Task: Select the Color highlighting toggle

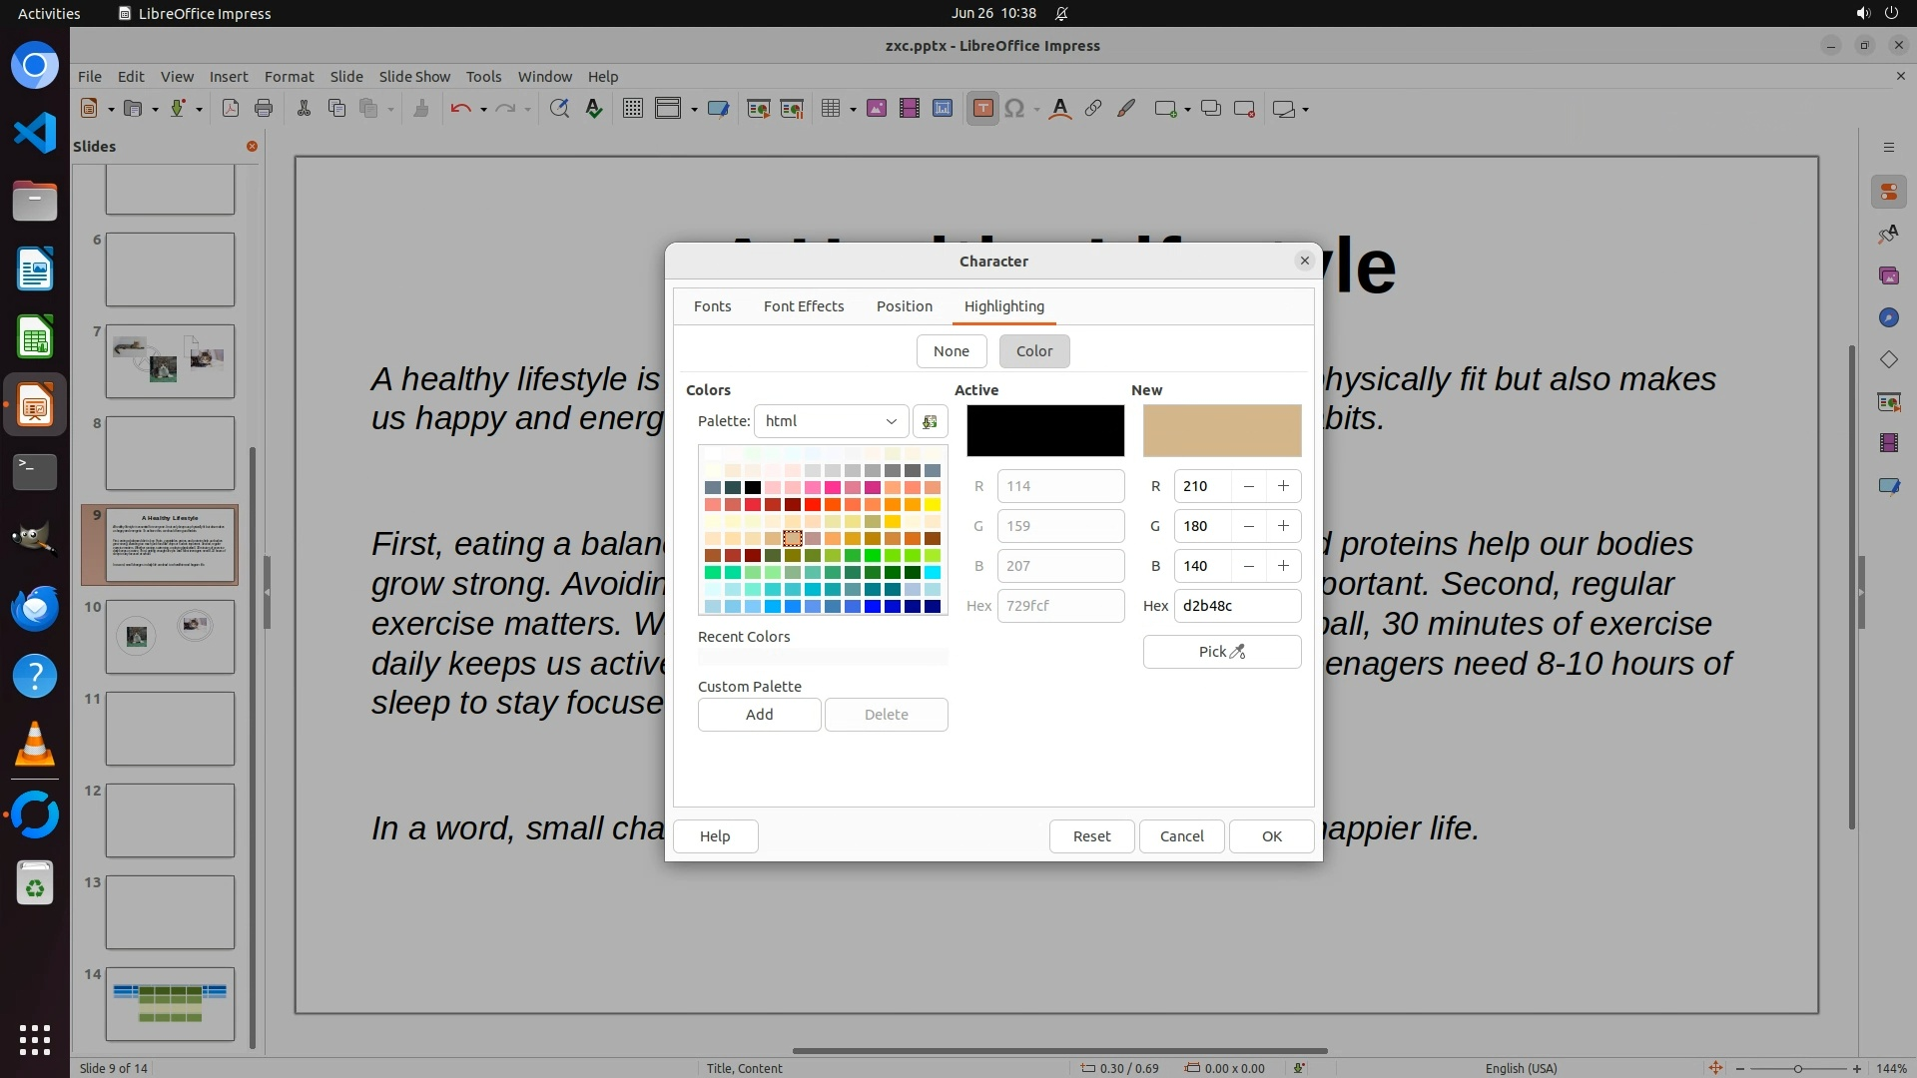Action: (x=1033, y=351)
